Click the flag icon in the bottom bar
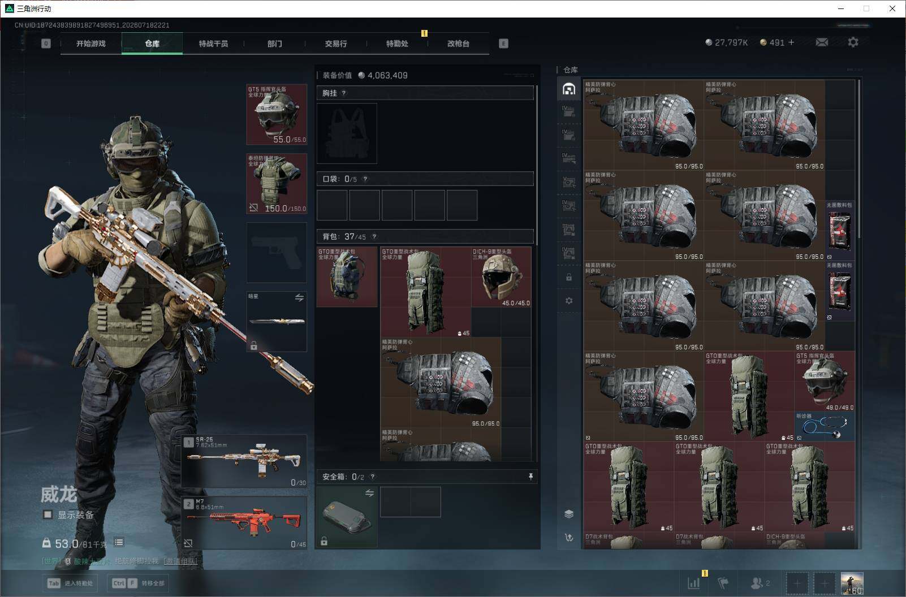The width and height of the screenshot is (906, 597). (723, 583)
